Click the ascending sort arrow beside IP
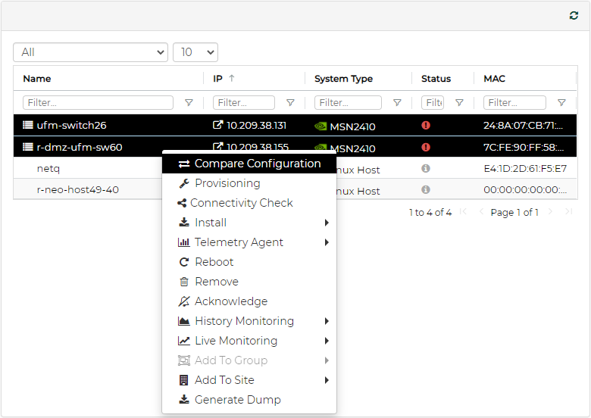Viewport: 591px width, 418px height. pyautogui.click(x=231, y=78)
